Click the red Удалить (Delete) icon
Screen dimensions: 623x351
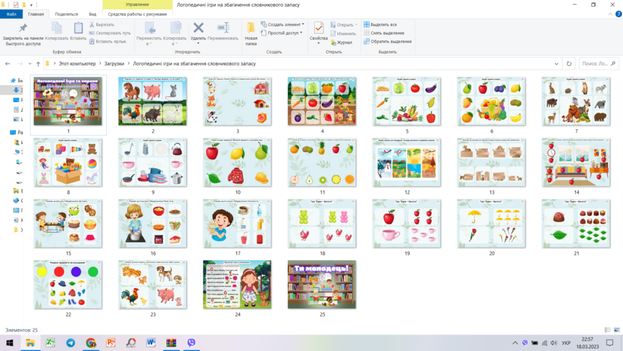point(198,28)
